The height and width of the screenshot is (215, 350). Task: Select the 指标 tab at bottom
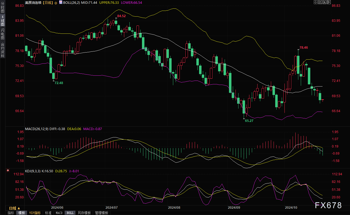(11, 213)
